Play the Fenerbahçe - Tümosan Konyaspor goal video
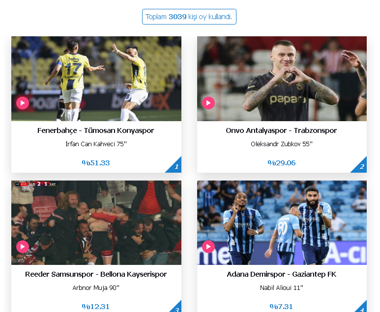 (x=23, y=103)
